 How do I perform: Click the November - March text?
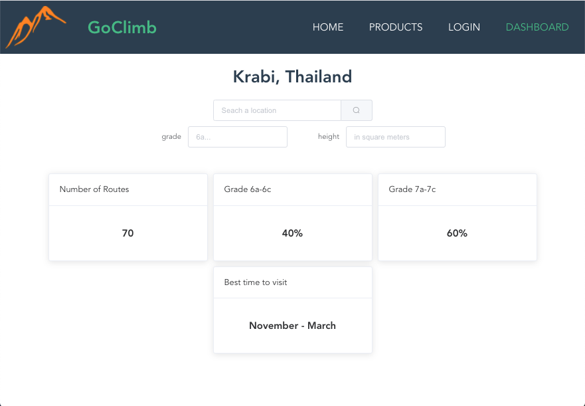[292, 326]
